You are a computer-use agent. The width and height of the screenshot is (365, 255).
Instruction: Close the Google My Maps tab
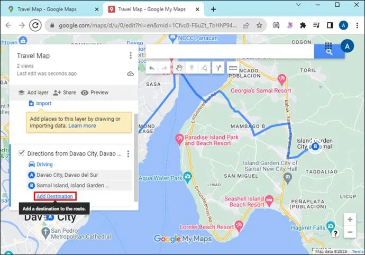pos(197,10)
